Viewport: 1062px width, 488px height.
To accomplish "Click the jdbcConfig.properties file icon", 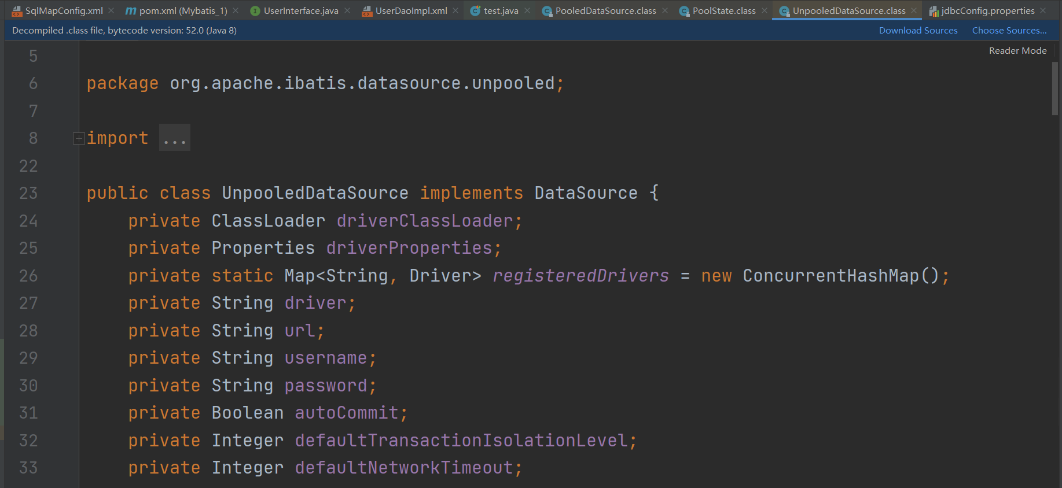I will click(934, 11).
